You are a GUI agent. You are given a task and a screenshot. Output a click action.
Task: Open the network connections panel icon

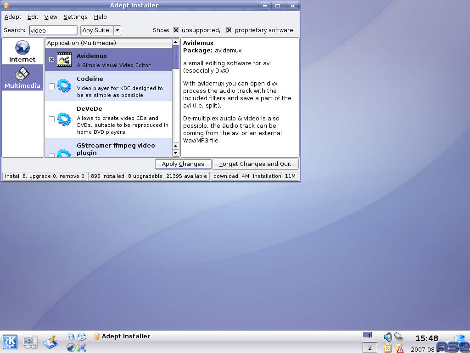(x=82, y=347)
